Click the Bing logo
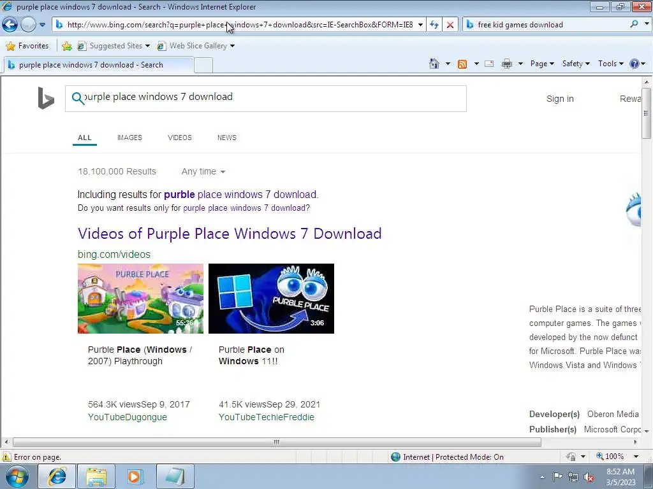The width and height of the screenshot is (653, 489). [x=46, y=98]
